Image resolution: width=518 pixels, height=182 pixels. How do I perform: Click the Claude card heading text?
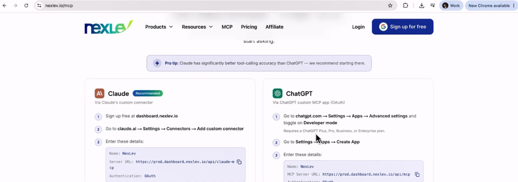click(x=118, y=94)
